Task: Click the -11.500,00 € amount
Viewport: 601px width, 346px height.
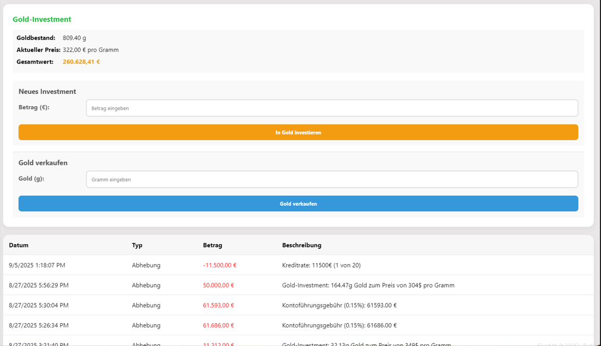Action: [x=219, y=265]
